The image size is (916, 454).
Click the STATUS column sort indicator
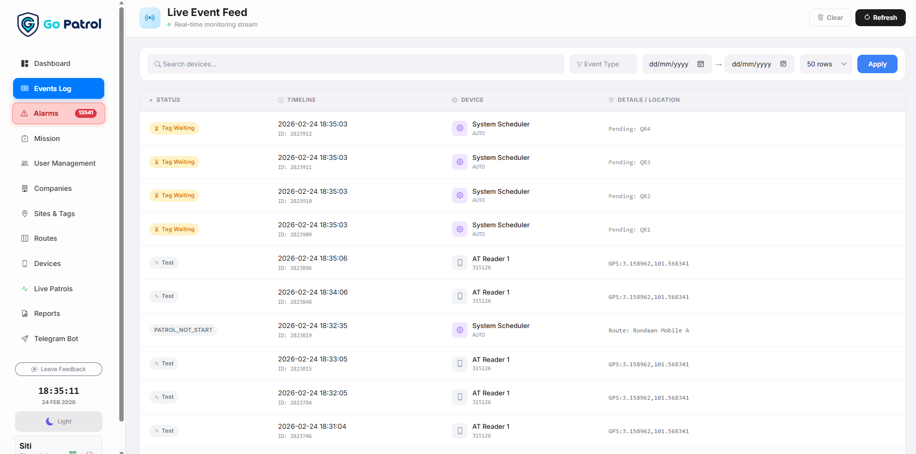pyautogui.click(x=151, y=100)
